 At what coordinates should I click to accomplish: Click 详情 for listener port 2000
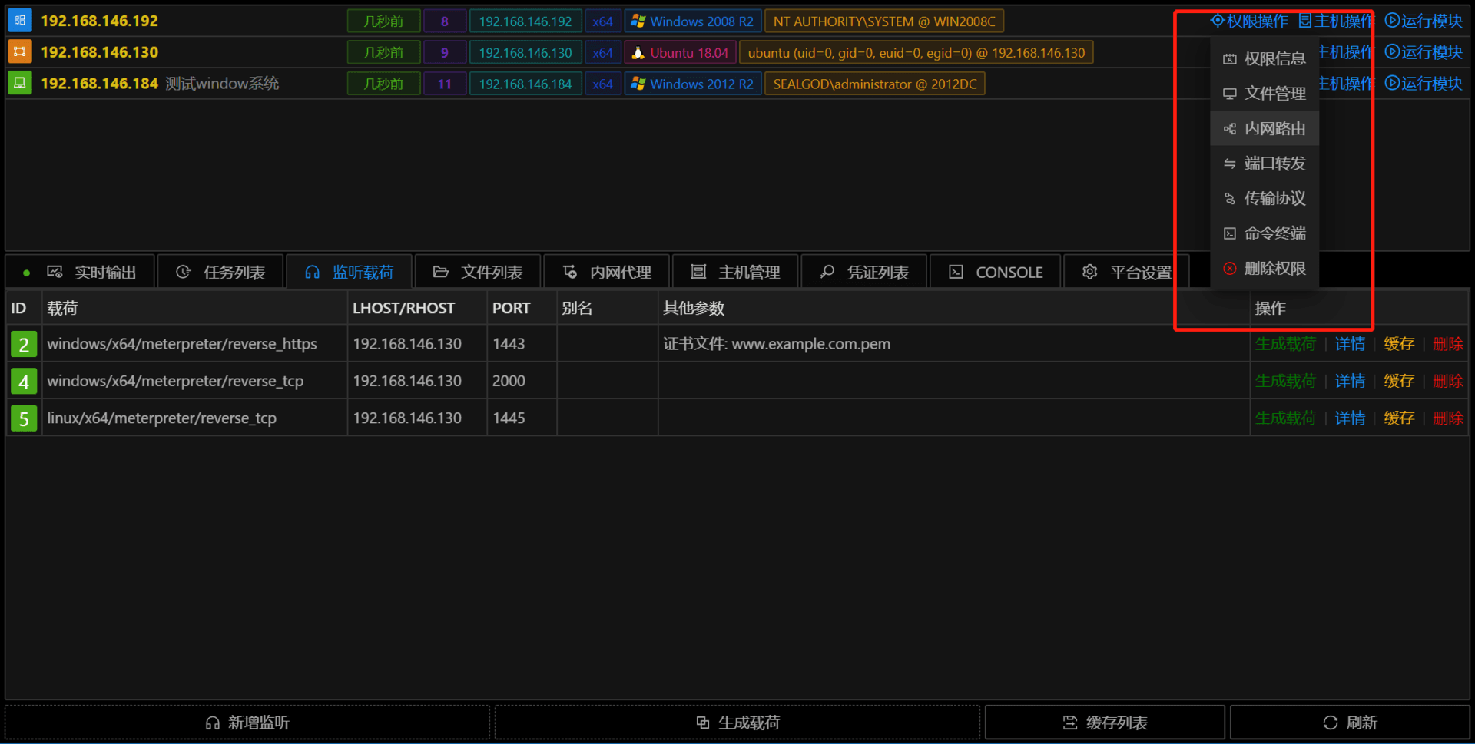1350,381
